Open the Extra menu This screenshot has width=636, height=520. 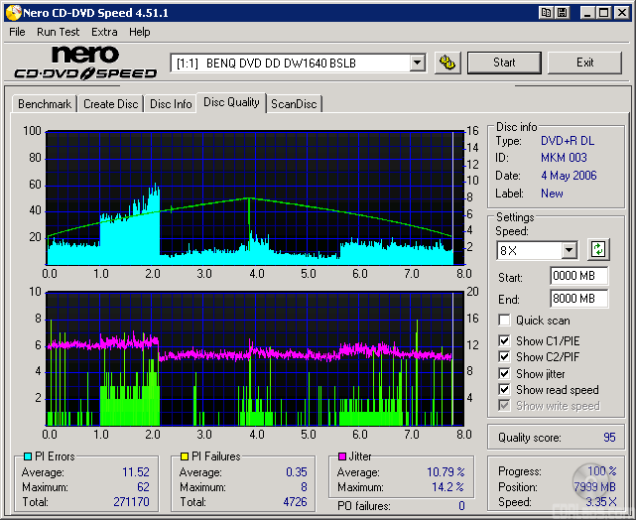tap(104, 32)
